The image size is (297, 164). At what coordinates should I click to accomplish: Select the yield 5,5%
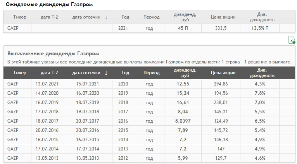[260, 112]
